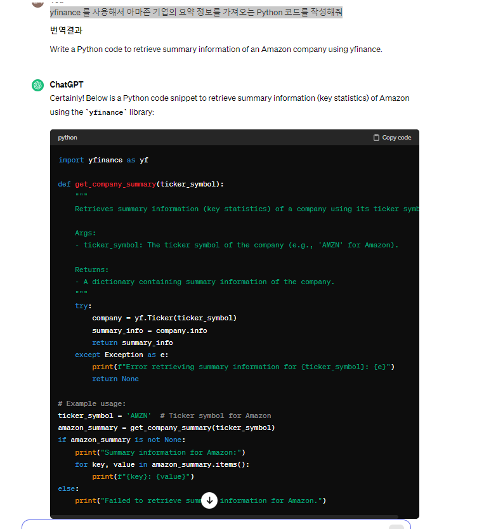484x529 pixels.
Task: Click the user avatar at the top
Action: point(38,3)
